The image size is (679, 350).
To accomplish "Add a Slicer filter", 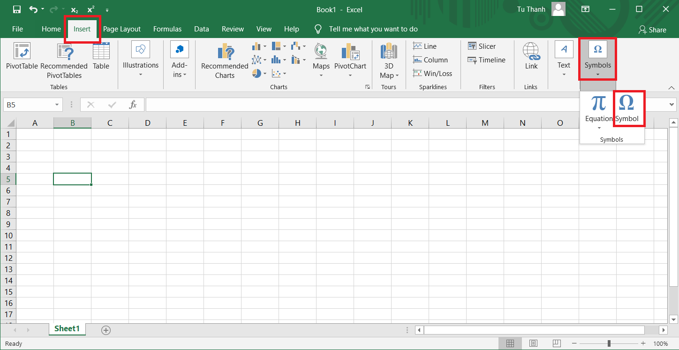I will click(x=481, y=46).
